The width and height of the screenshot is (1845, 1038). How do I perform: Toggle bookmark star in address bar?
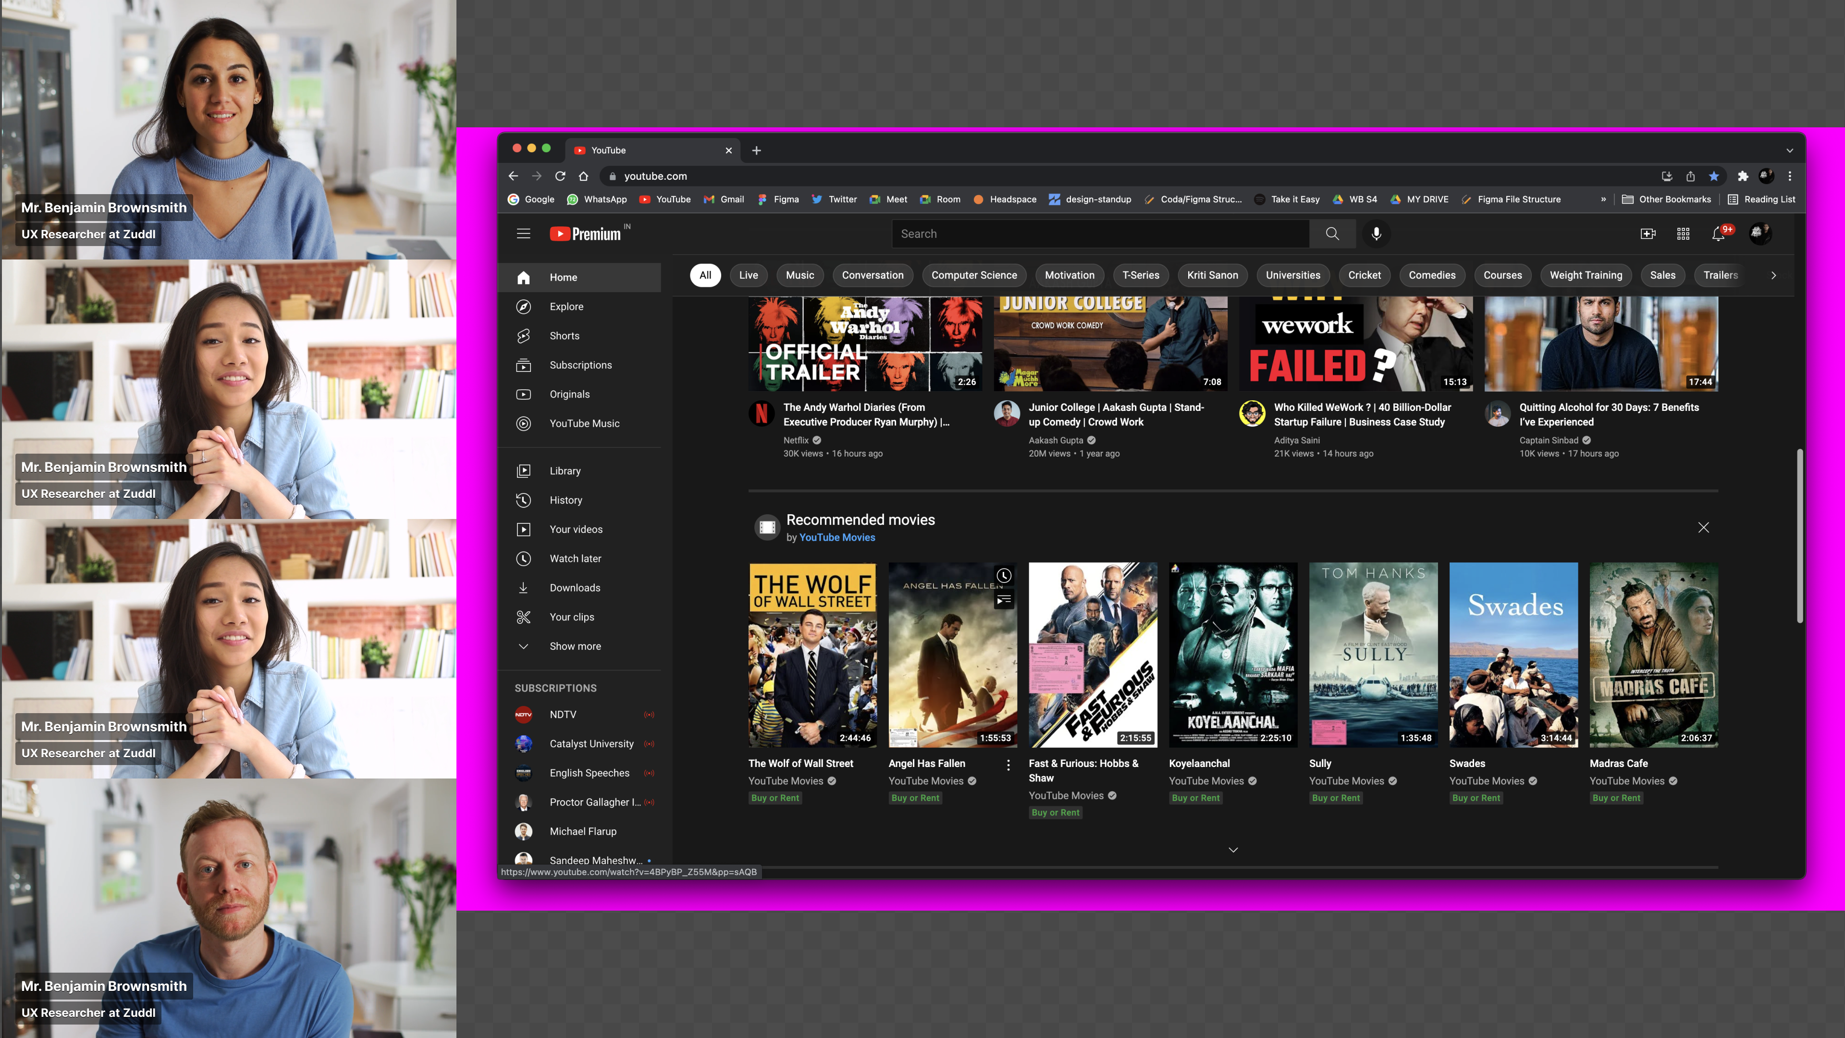click(1713, 176)
